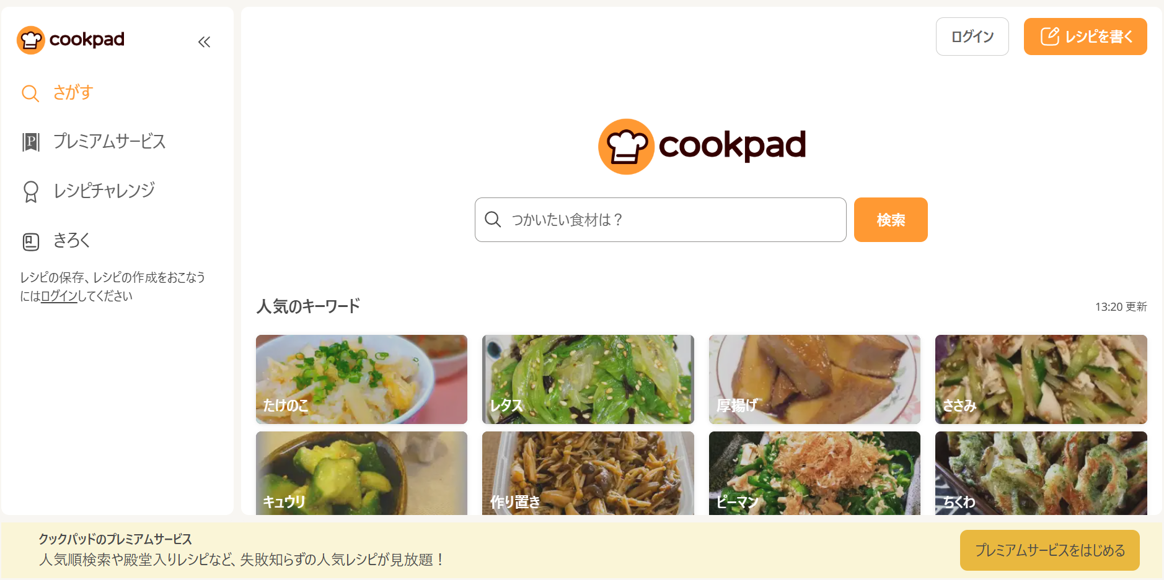Click the large center cookpad logo

coord(702,146)
